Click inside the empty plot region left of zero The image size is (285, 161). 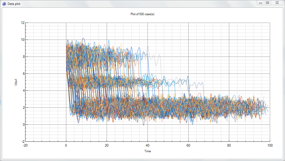click(44, 77)
